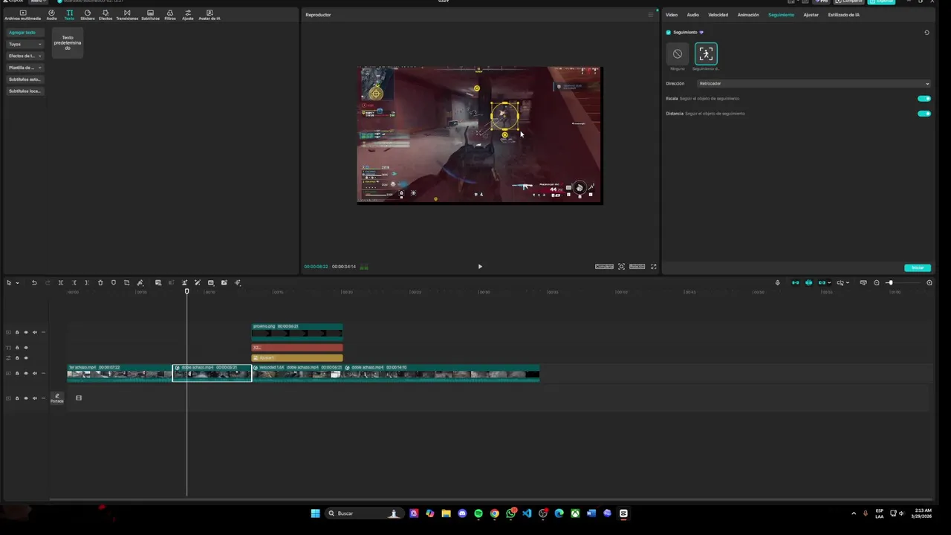Click the Iniciar tracking button
951x535 pixels.
point(918,267)
